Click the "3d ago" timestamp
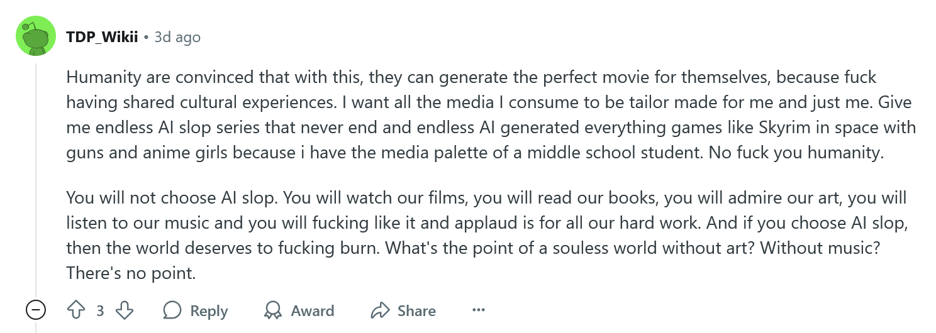 [x=177, y=37]
